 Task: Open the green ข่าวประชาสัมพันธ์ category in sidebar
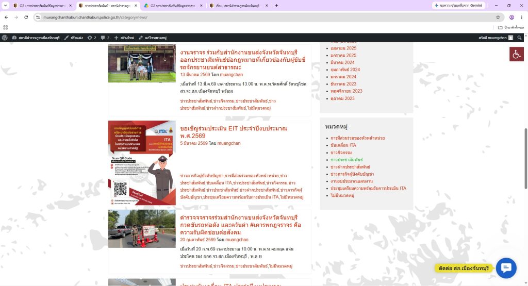(346, 159)
